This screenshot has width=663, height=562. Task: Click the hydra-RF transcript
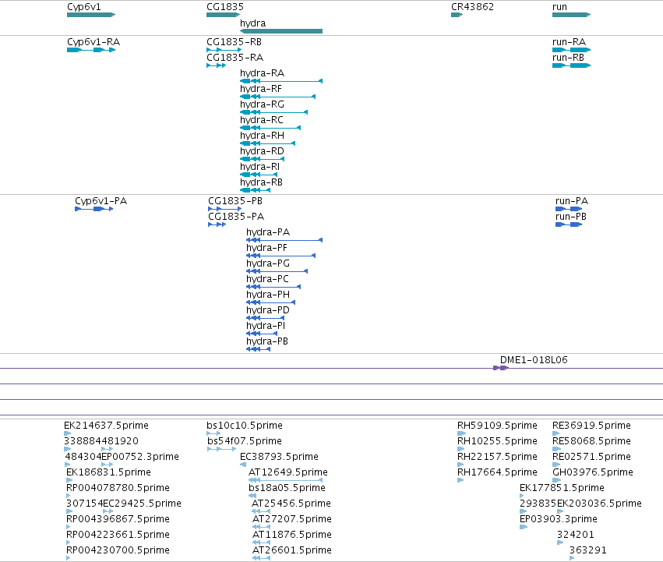click(x=278, y=97)
